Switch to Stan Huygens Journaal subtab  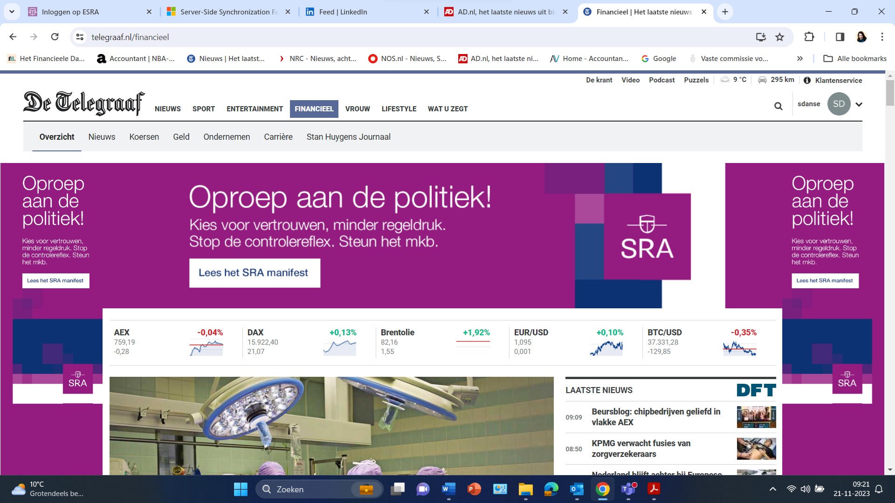click(349, 137)
